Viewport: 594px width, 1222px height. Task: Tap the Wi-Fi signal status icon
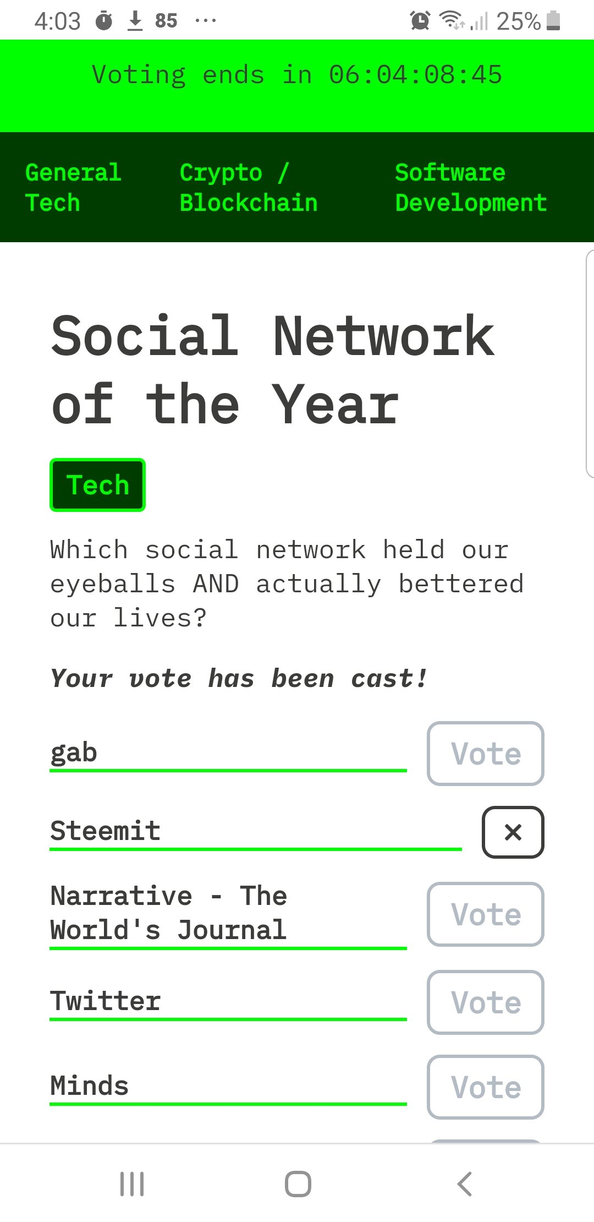452,21
